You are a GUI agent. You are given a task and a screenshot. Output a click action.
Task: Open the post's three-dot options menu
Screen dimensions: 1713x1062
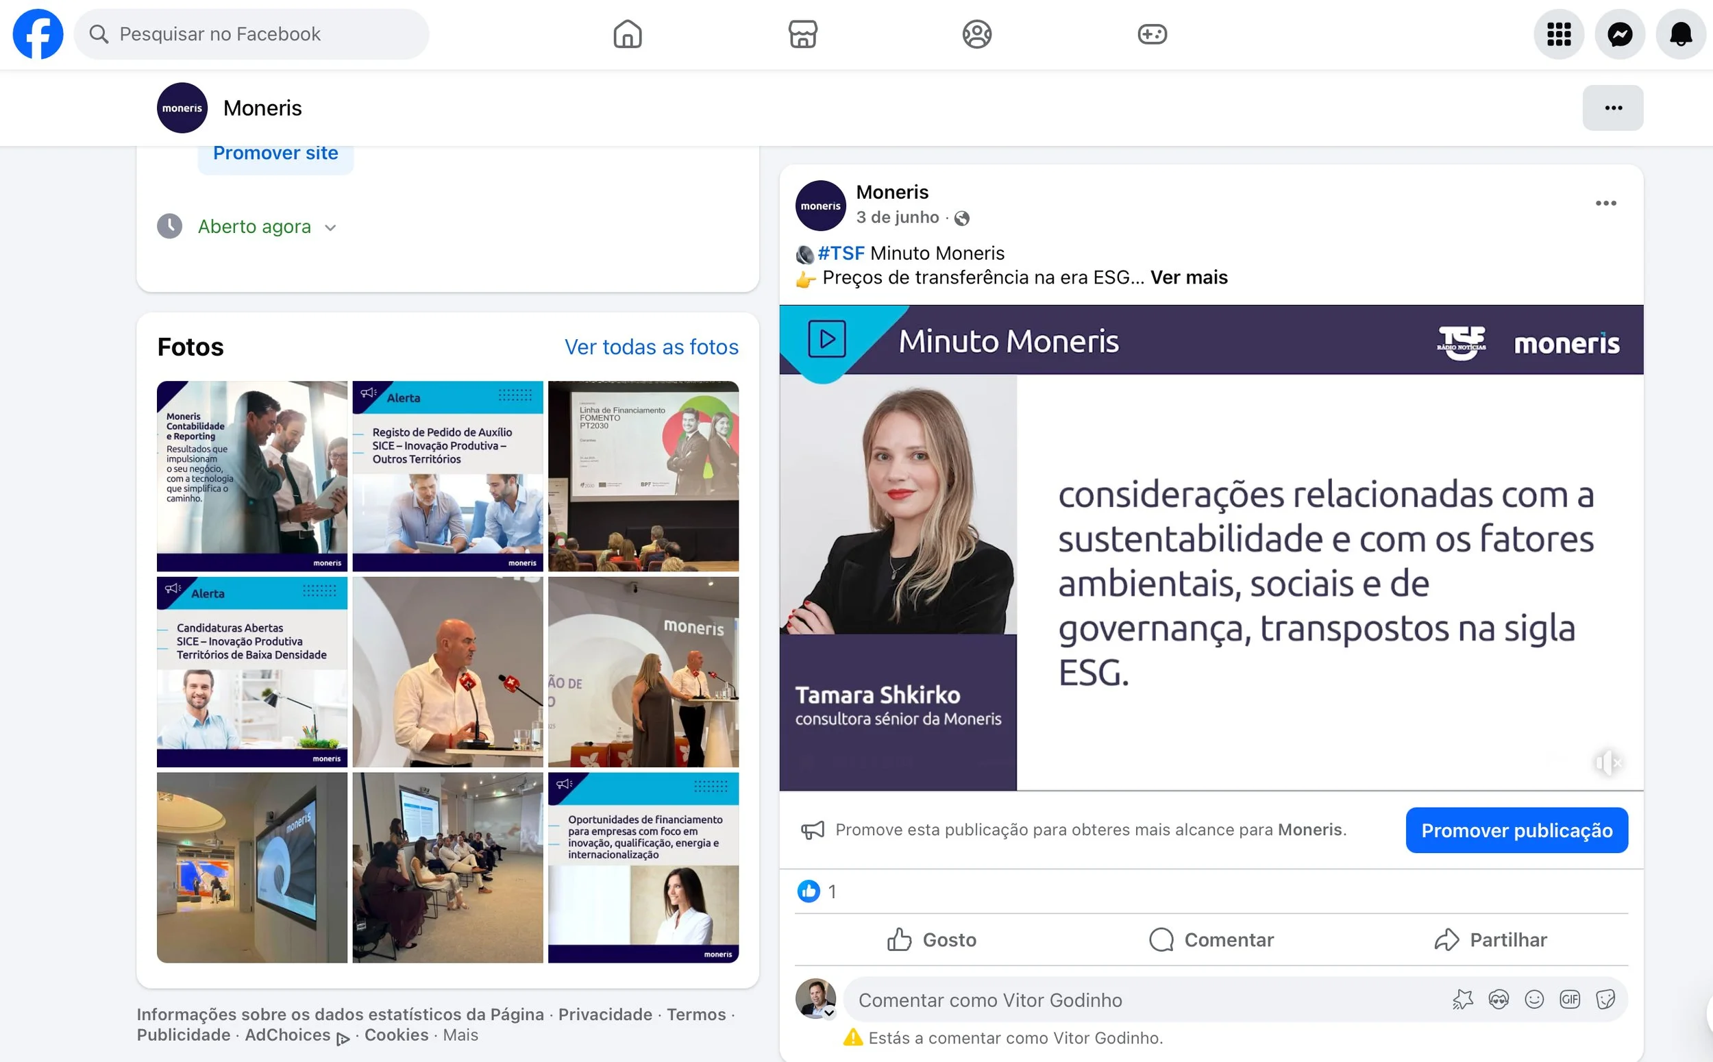click(1605, 203)
